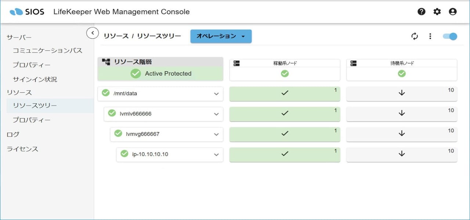Click the /mnt/data resource name
470x220 pixels.
tap(125, 93)
